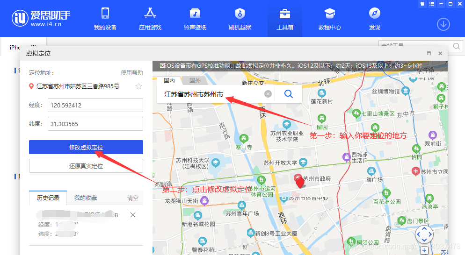This screenshot has height=255, width=465.
Task: Click the map zoom in plus button
Action: [x=424, y=250]
